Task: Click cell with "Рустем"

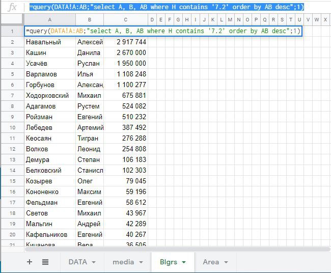Action: coord(90,106)
